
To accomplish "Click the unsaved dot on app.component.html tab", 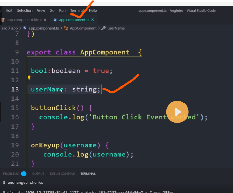I will tap(45, 20).
